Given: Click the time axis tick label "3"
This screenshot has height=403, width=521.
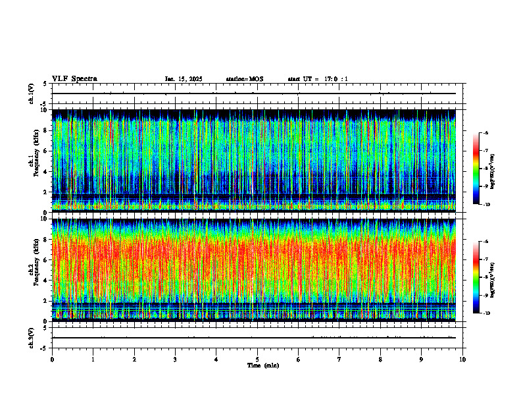Looking at the screenshot, I should tap(175, 360).
